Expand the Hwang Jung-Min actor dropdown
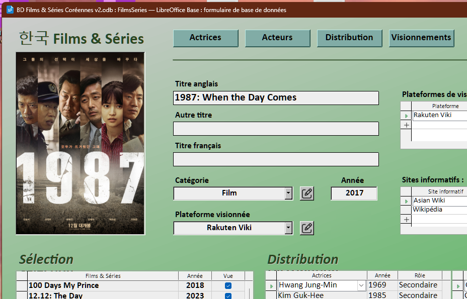The width and height of the screenshot is (467, 299). coord(361,285)
